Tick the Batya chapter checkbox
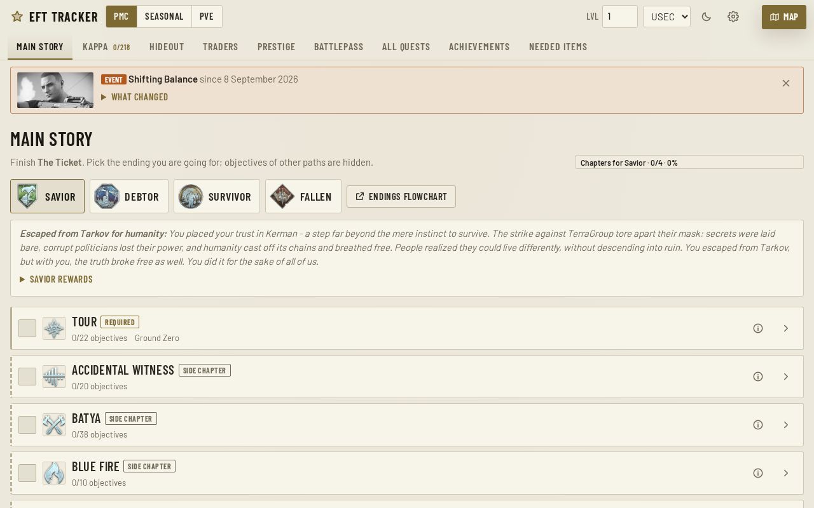Image resolution: width=814 pixels, height=508 pixels. (27, 425)
